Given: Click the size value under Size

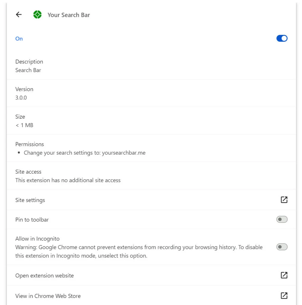Looking at the screenshot, I should pyautogui.click(x=24, y=125).
